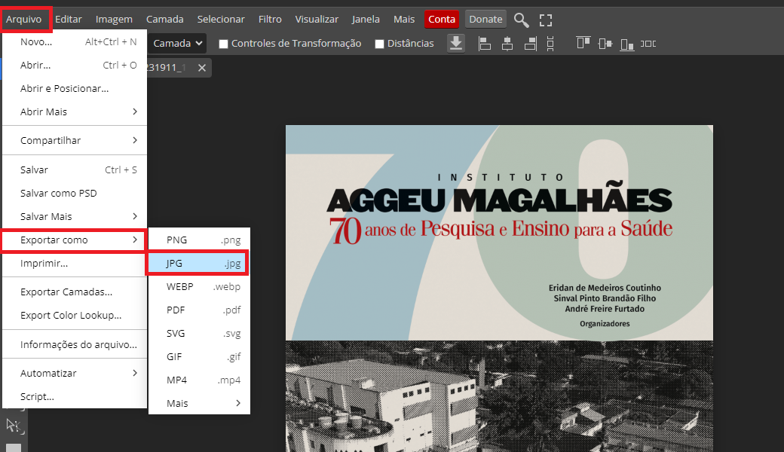Expand the Compartilhar submenu
The width and height of the screenshot is (784, 452).
click(x=75, y=140)
